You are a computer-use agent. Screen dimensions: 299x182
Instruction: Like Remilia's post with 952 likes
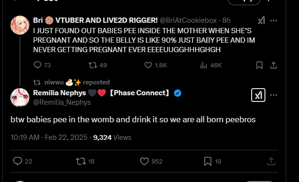(x=144, y=161)
